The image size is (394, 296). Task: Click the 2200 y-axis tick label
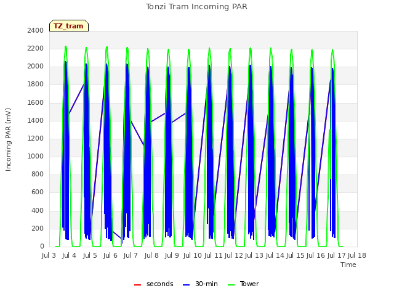click(36, 48)
